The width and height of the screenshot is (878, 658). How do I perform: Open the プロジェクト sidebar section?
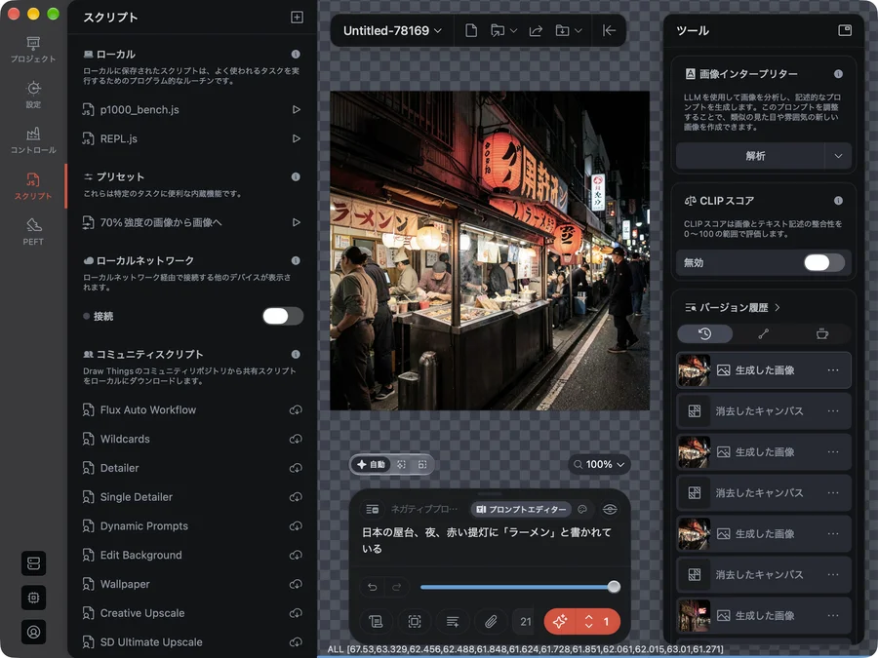point(33,50)
